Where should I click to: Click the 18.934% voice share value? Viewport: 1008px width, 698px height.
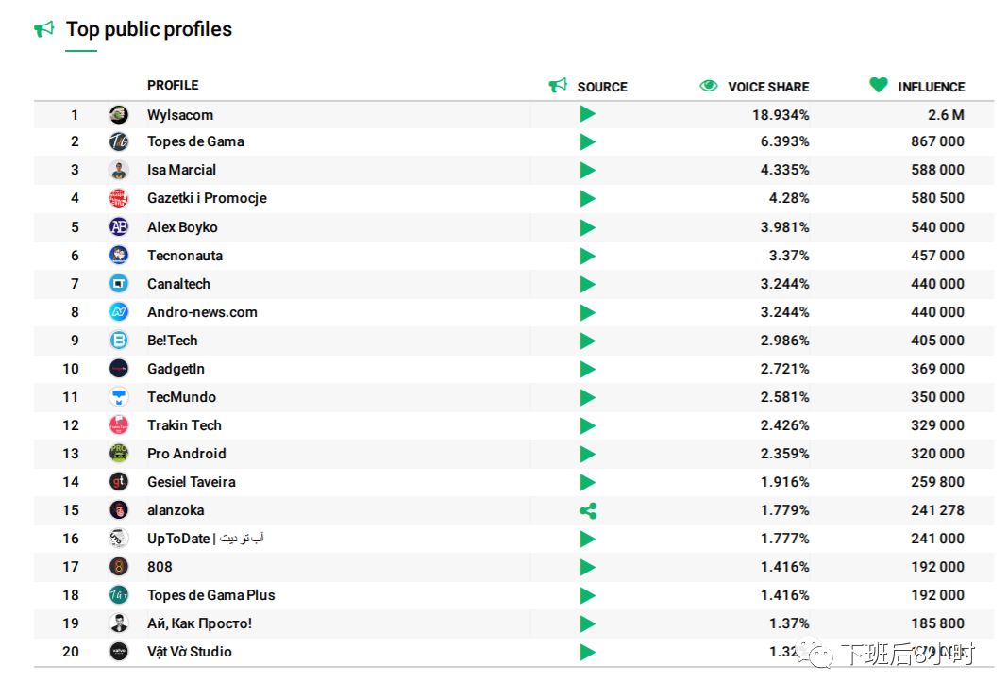781,115
